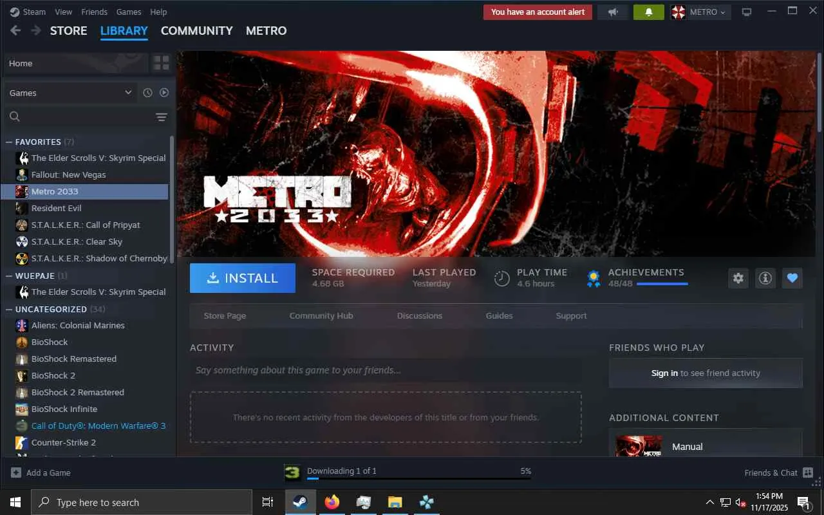Open the Steam menu
Image resolution: width=824 pixels, height=515 pixels.
point(34,12)
